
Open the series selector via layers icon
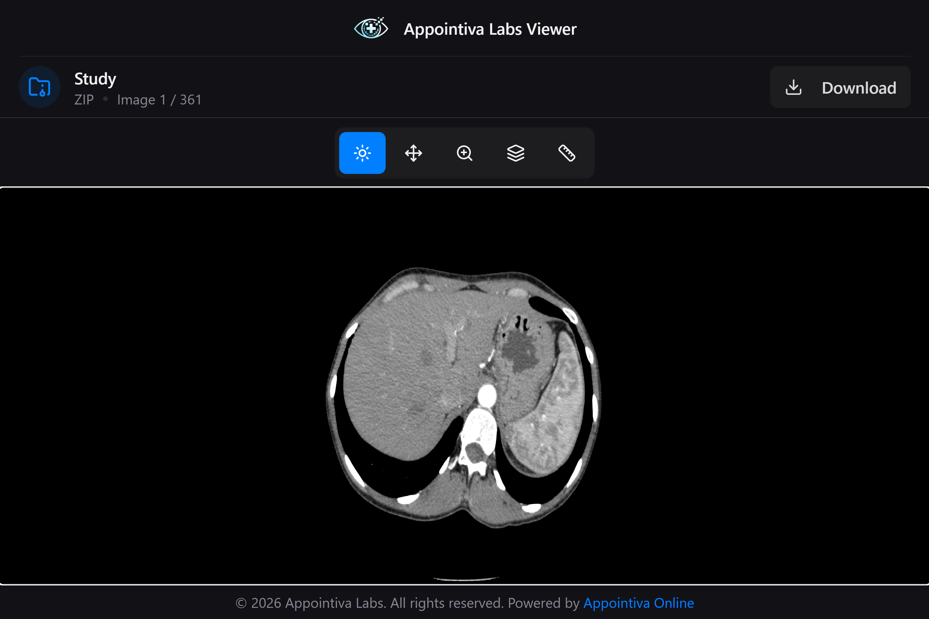[516, 153]
